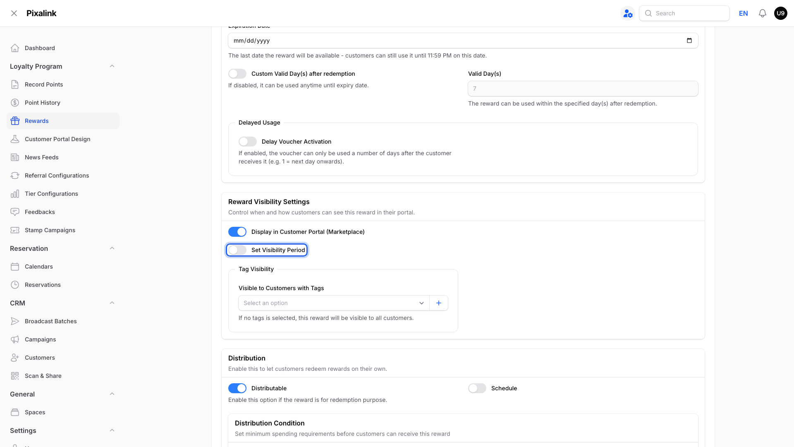Click the Expiration Date input field
Viewport: 794px width, 447px height.
pos(463,41)
